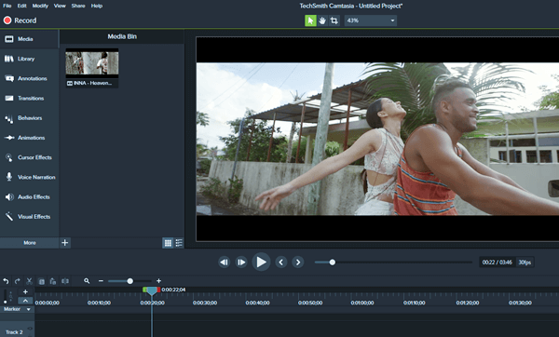Zoom in timeline with plus icon

158,281
